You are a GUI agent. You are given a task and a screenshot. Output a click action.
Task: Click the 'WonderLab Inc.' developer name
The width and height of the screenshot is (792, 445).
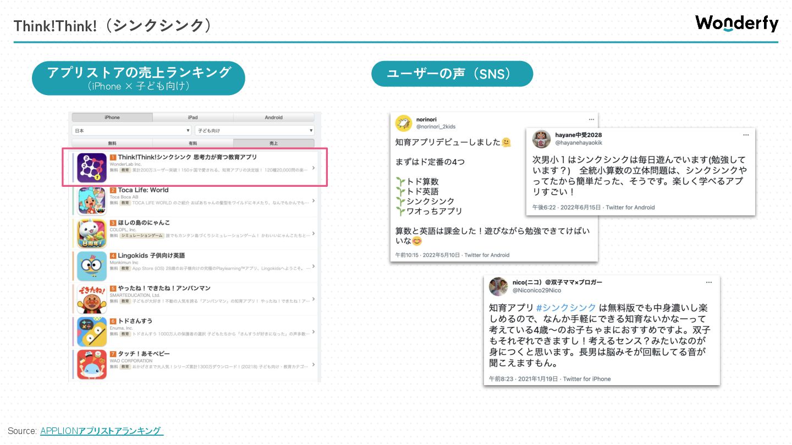[x=125, y=164]
